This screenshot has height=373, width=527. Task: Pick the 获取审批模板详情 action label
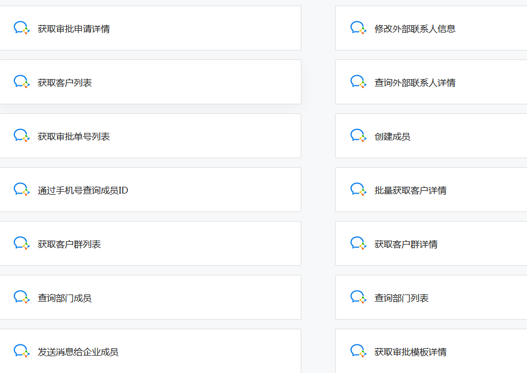[x=410, y=352]
